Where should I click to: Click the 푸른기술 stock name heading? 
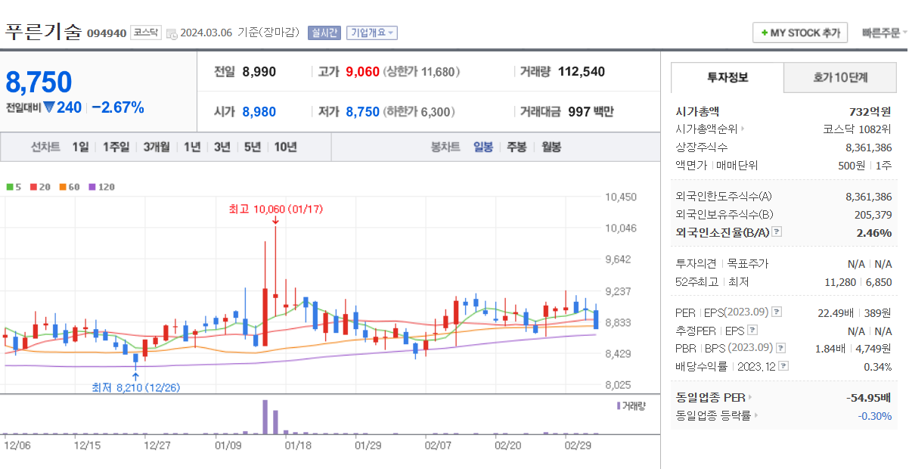43,32
